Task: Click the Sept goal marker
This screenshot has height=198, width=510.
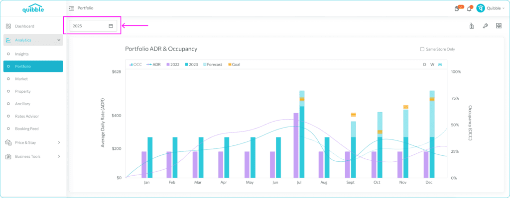Action: pos(354,115)
